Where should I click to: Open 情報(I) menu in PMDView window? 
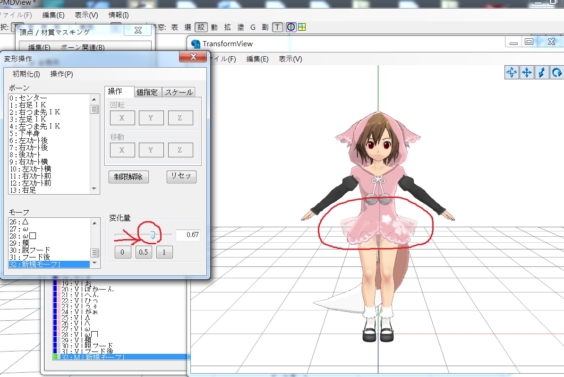[x=119, y=15]
